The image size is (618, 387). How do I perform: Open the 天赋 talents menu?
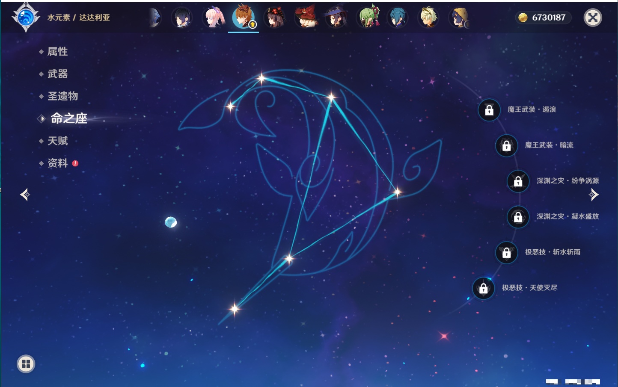[x=57, y=141]
